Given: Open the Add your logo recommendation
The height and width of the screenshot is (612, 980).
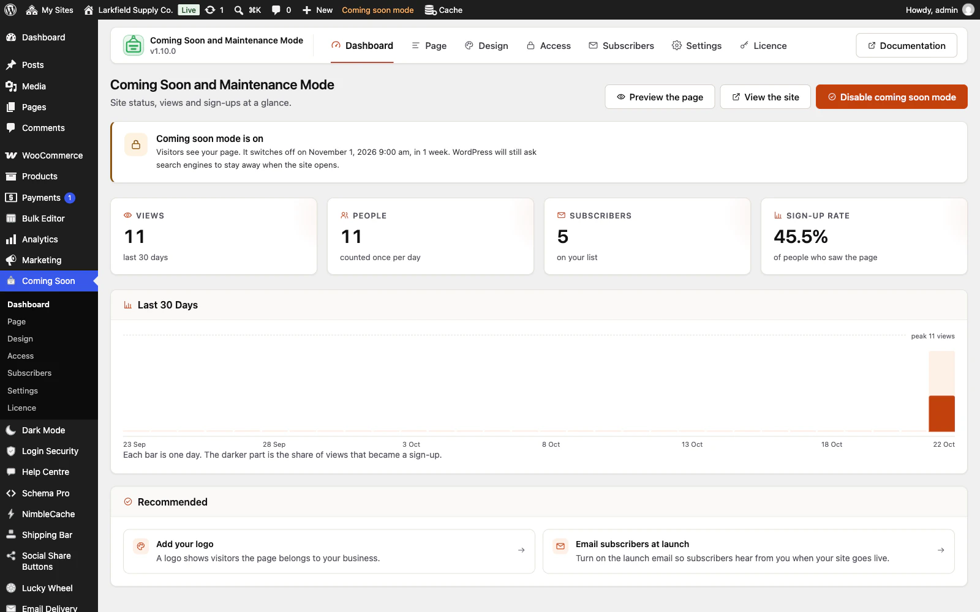Looking at the screenshot, I should click(329, 551).
